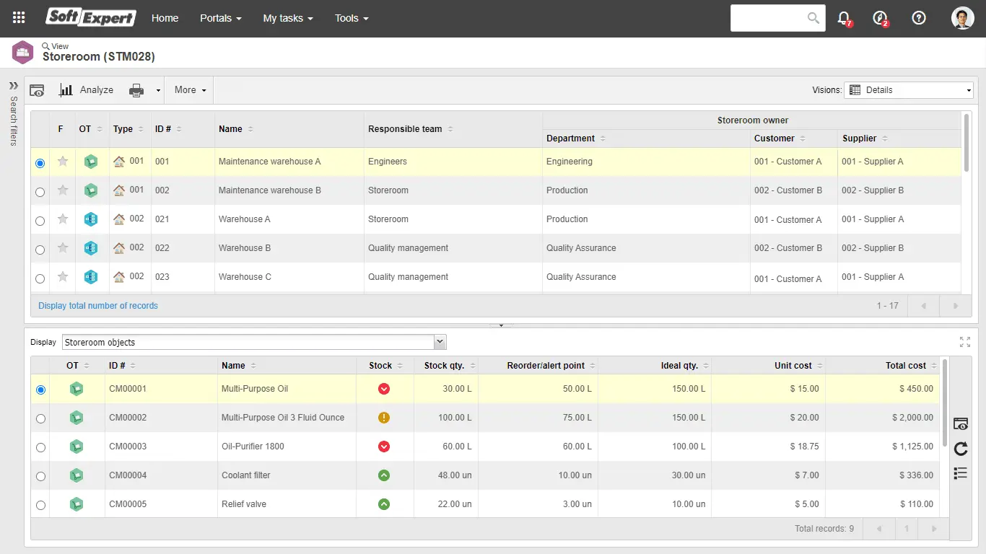Select radio button for Coolant filter
Screen dimensions: 986x554
coord(40,476)
